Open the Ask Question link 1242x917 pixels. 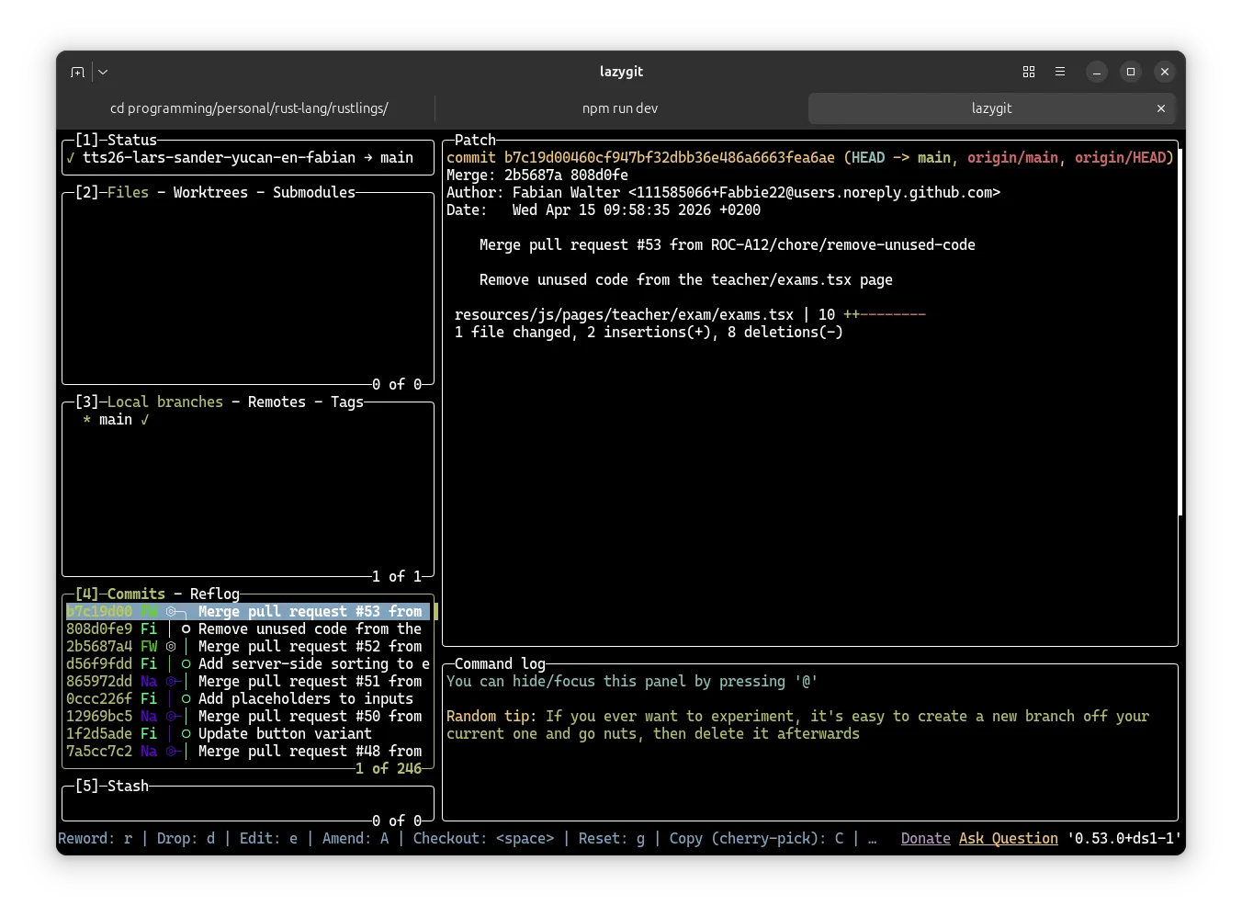pyautogui.click(x=1009, y=839)
